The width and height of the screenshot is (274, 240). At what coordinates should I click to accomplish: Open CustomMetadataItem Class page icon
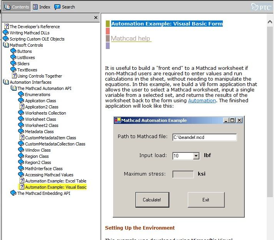[22, 137]
